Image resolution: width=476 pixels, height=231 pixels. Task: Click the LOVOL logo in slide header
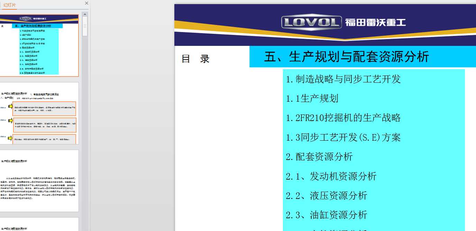click(311, 22)
